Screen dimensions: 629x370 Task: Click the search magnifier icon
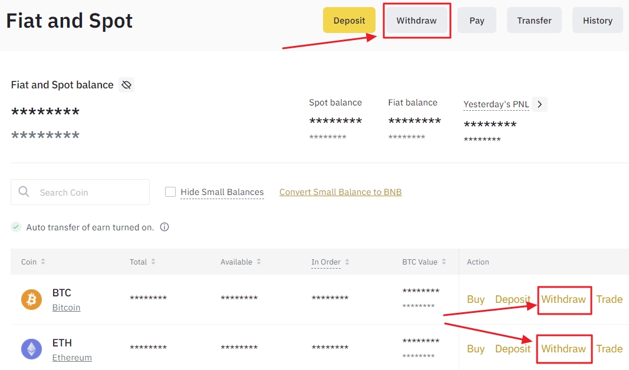coord(24,191)
